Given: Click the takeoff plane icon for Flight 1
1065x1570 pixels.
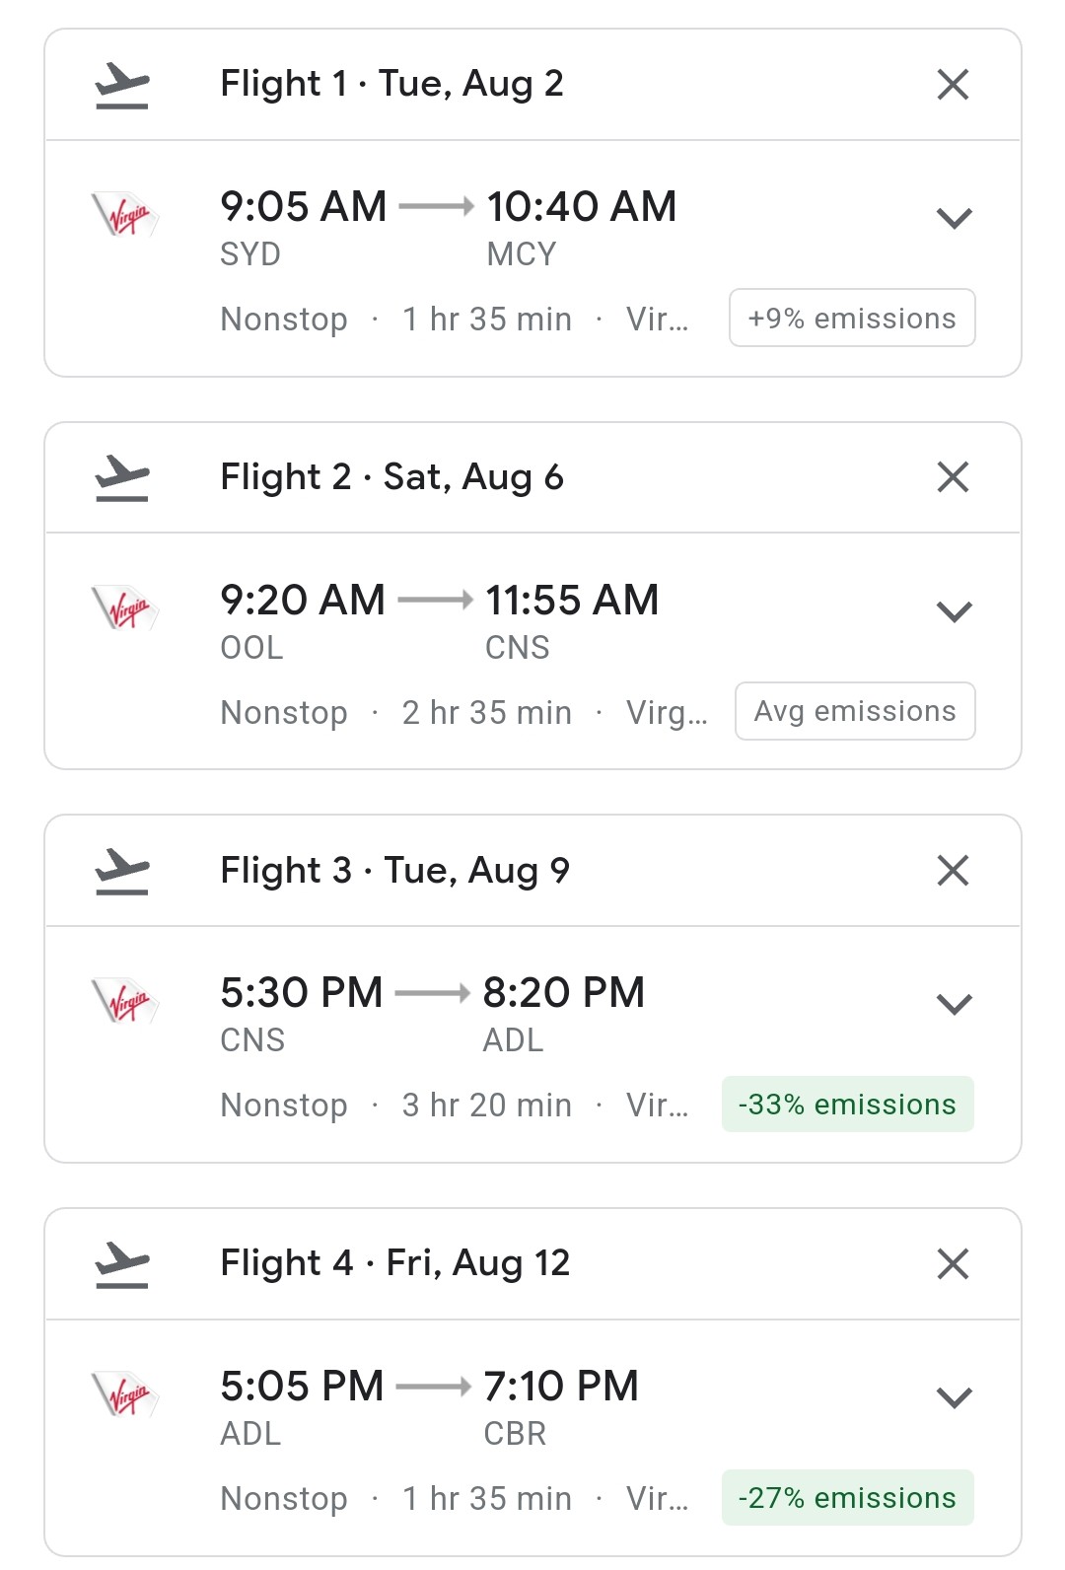Looking at the screenshot, I should click(122, 86).
